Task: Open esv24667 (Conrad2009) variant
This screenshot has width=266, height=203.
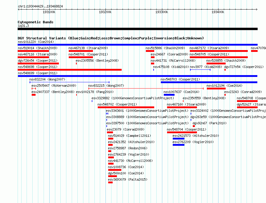Action: coord(169,54)
